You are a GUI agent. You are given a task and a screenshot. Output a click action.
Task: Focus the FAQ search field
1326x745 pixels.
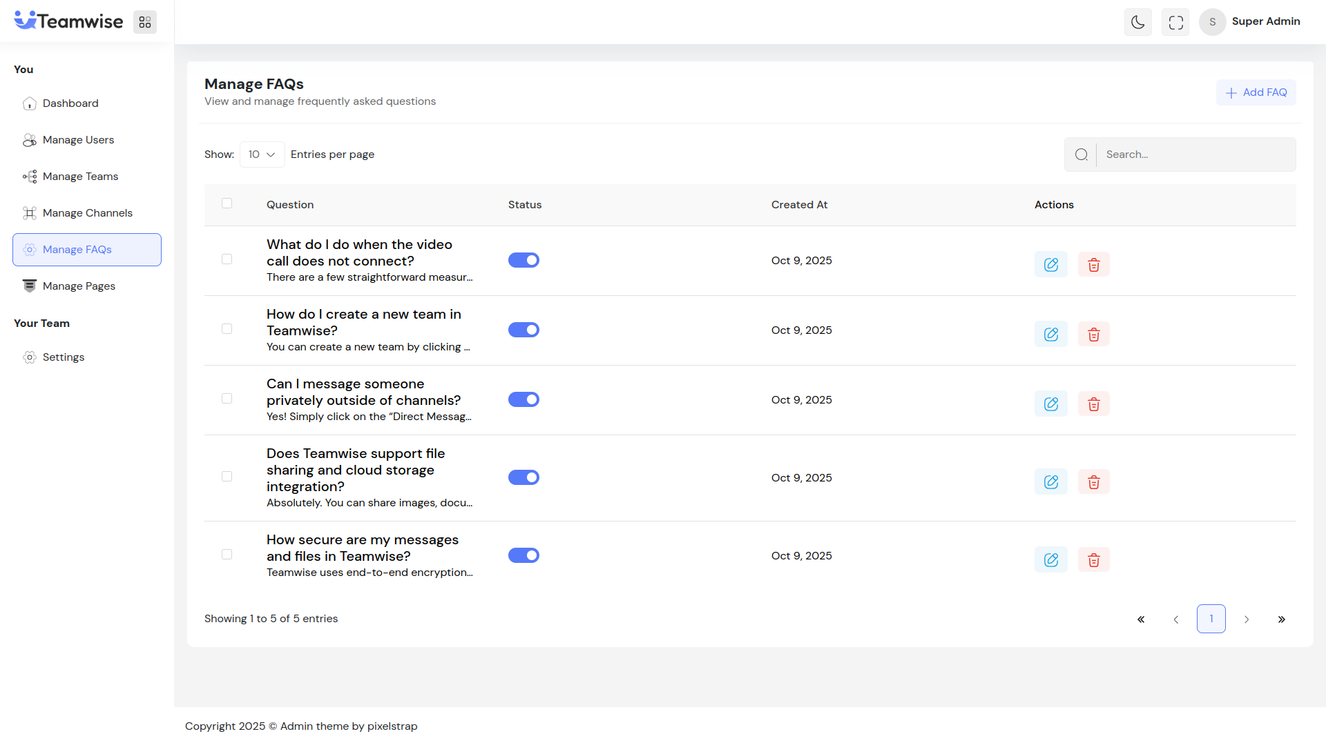[1195, 155]
